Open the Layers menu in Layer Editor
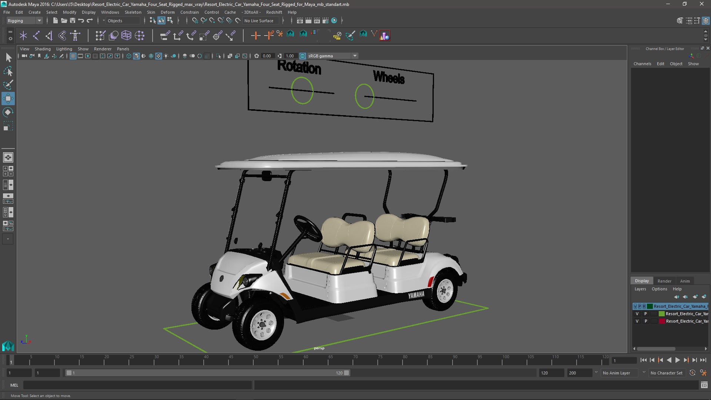The height and width of the screenshot is (400, 711). click(x=640, y=289)
